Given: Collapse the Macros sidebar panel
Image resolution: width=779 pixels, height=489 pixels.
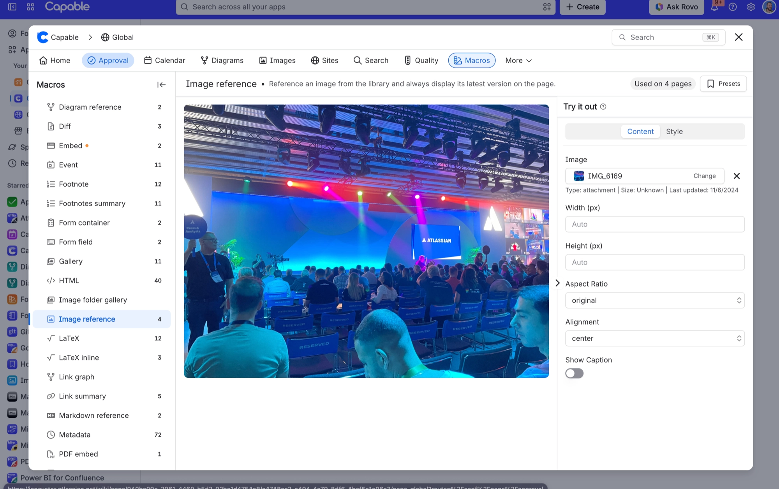Looking at the screenshot, I should (161, 85).
